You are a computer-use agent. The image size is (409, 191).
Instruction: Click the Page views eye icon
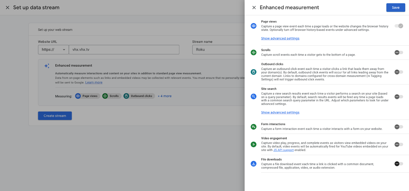click(x=253, y=26)
